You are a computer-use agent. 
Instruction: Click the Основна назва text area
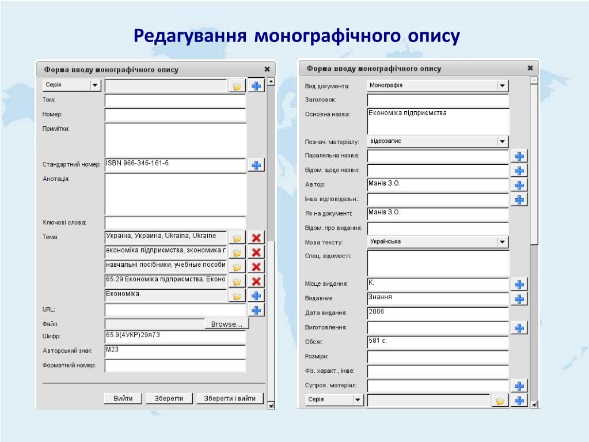(438, 121)
